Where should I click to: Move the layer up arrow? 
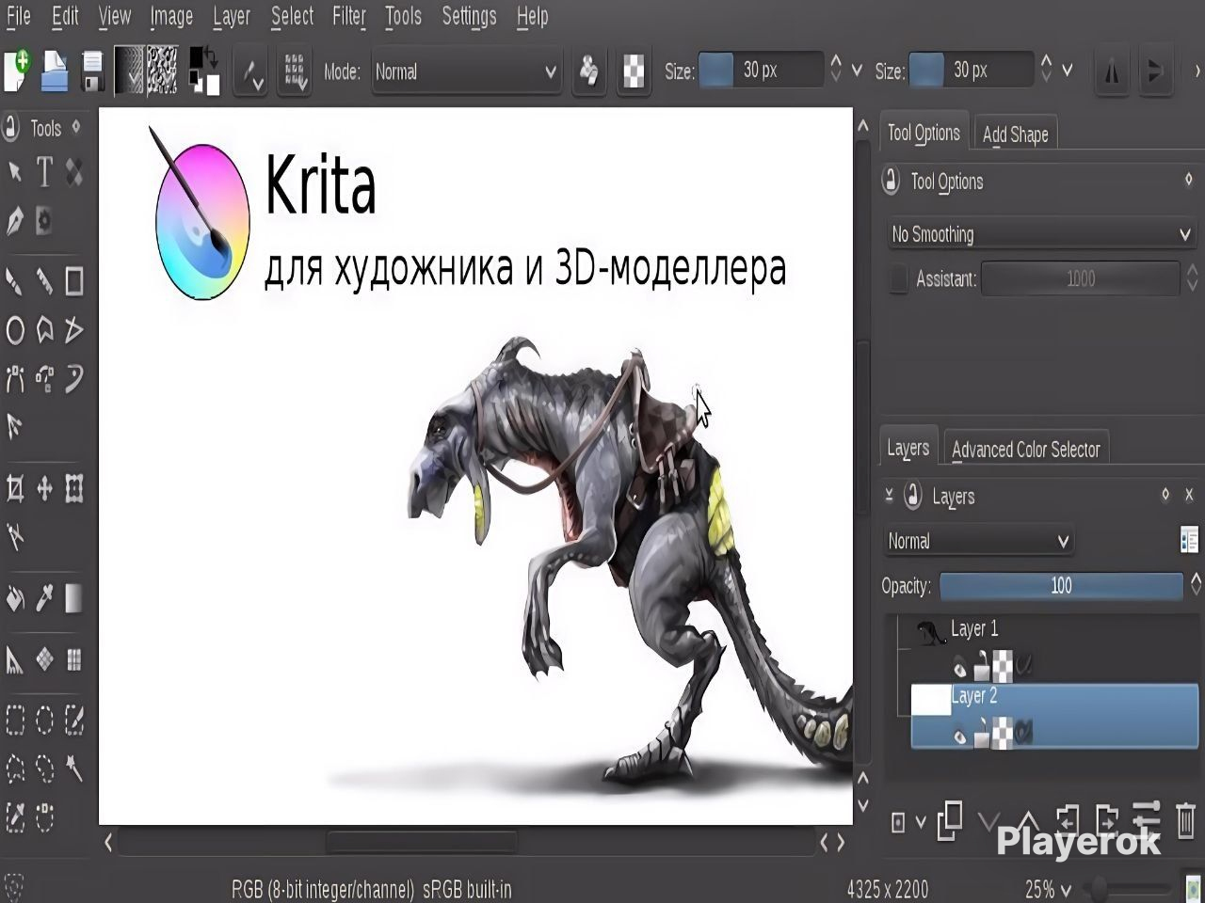1027,822
